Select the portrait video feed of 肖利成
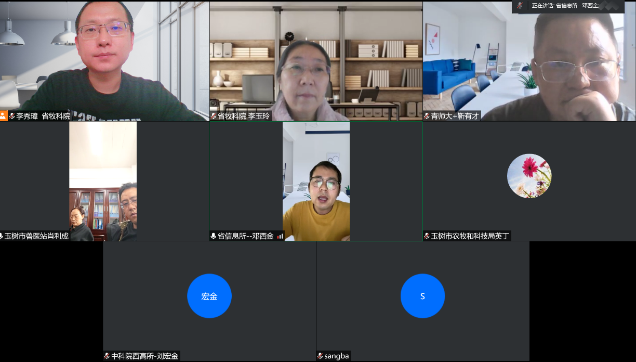The height and width of the screenshot is (362, 636). [x=103, y=182]
